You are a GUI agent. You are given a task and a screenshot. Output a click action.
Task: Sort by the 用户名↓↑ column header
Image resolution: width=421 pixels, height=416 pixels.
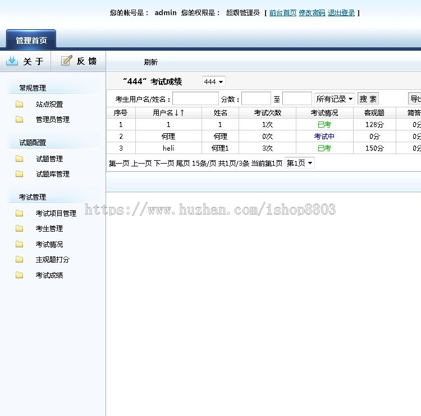pos(168,113)
